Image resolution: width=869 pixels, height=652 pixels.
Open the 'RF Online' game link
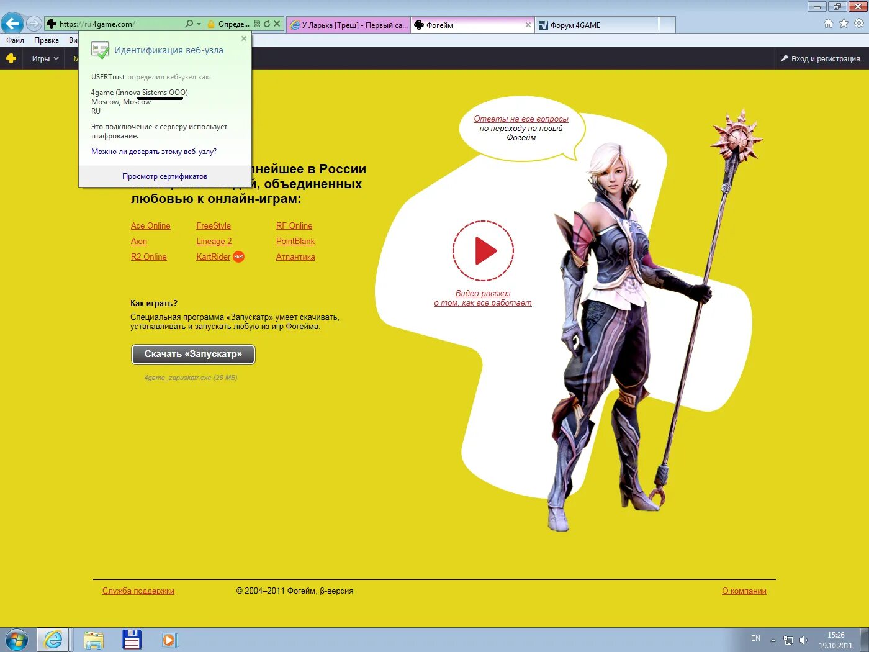tap(294, 226)
